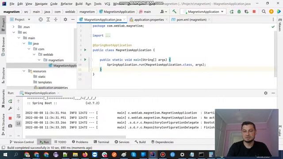Open the TODO tool window
The width and height of the screenshot is (283, 159).
tap(60, 142)
